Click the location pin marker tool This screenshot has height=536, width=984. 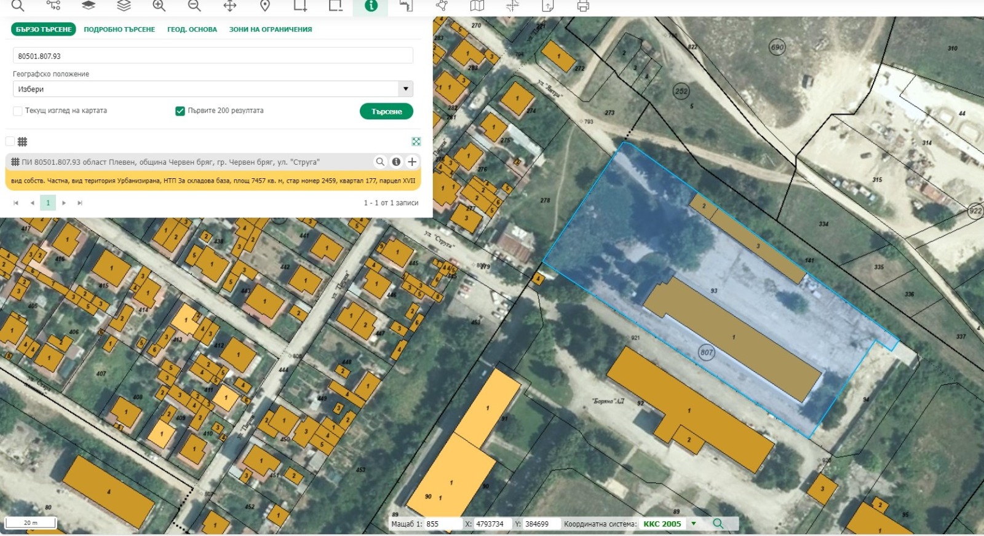pos(265,6)
